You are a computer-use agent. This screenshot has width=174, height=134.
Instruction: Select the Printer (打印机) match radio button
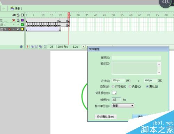coord(113,87)
